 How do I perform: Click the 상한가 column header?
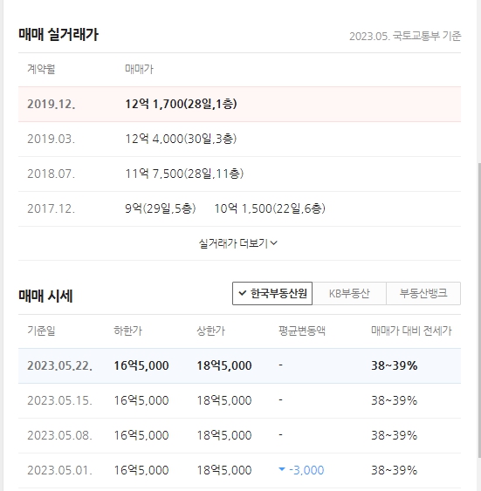(x=211, y=331)
